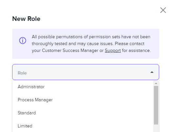
Task: Click the Role placeholder label
Action: (x=22, y=73)
